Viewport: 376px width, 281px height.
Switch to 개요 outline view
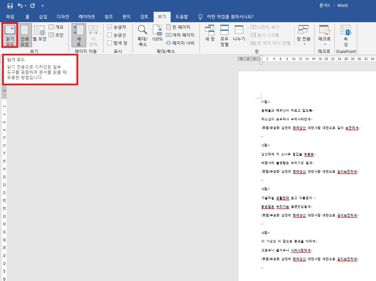click(56, 27)
